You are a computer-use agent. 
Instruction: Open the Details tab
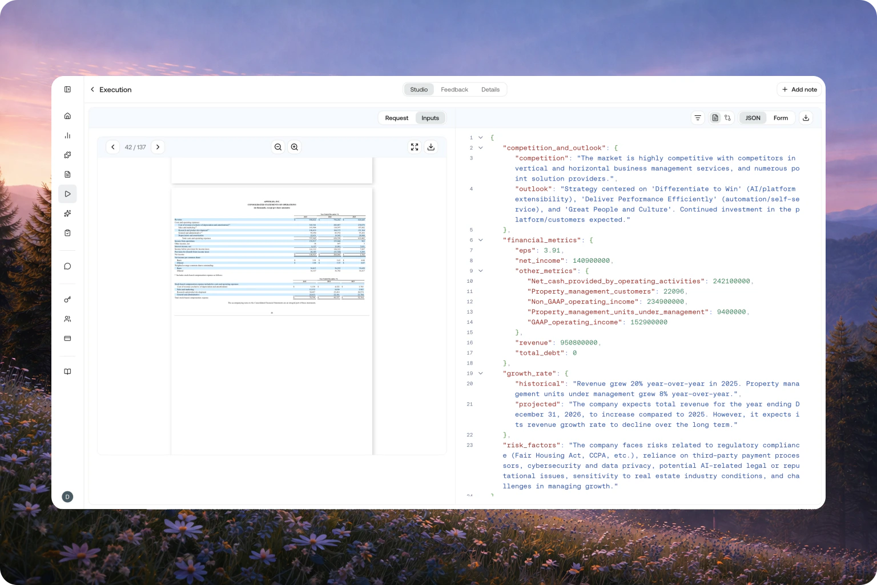[490, 90]
